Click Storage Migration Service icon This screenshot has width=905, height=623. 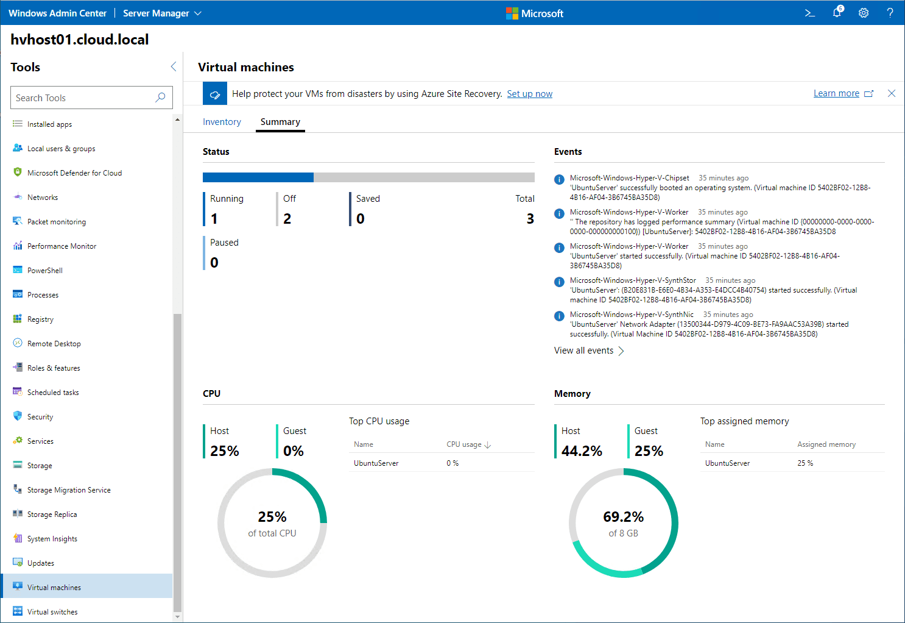pos(18,489)
